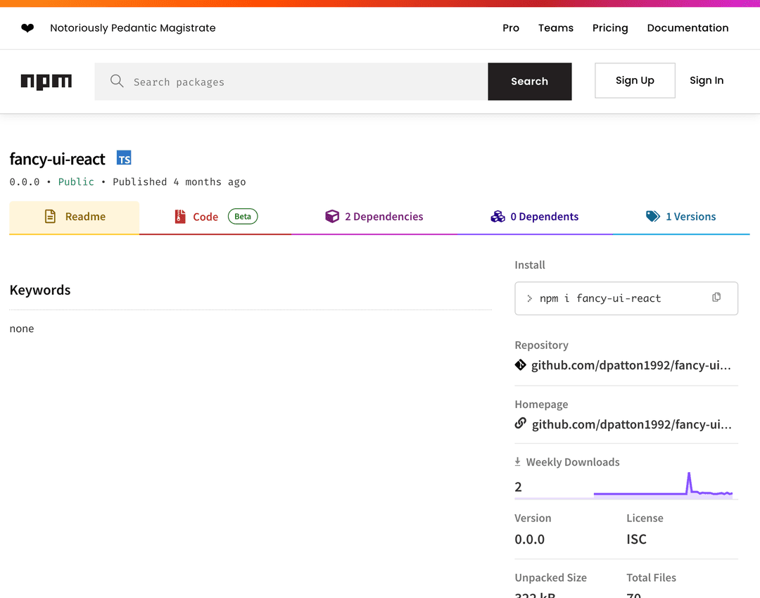The height and width of the screenshot is (598, 760).
Task: Open the 2 Dependencies tab
Action: (374, 217)
